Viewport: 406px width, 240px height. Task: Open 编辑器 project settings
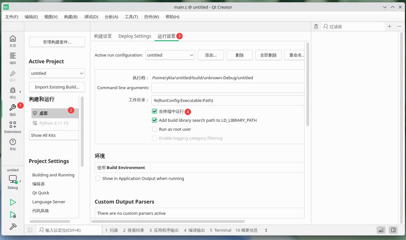[38, 184]
